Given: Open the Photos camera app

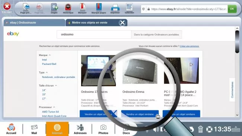Looking at the screenshot, I should [x=103, y=129].
